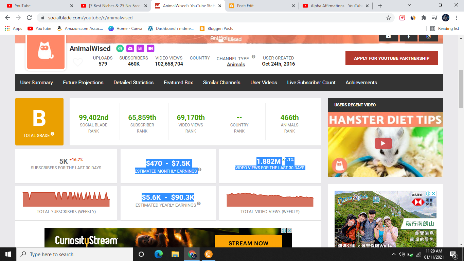Open the Similar Channels menu item
This screenshot has height=261, width=464.
(221, 83)
